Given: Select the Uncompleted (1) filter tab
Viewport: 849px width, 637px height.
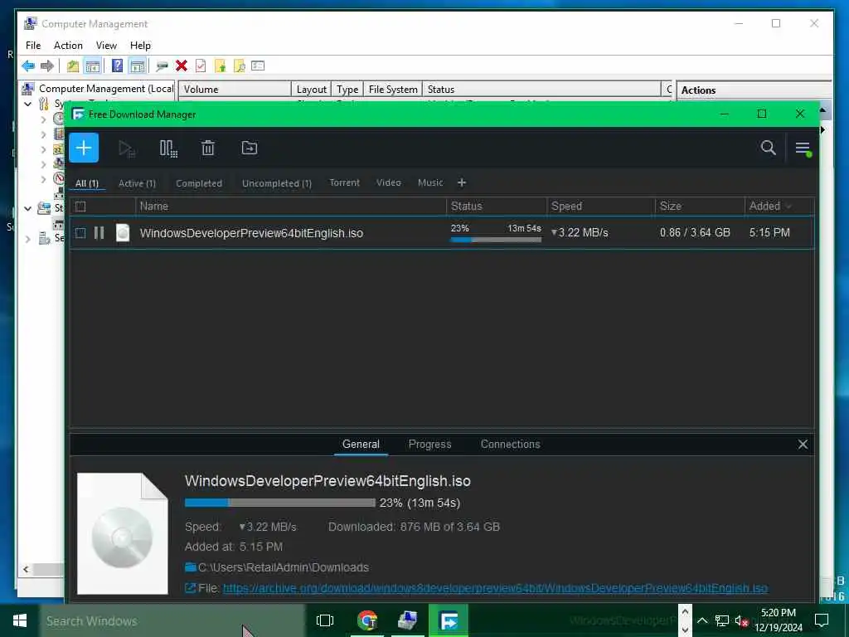Looking at the screenshot, I should coord(277,183).
